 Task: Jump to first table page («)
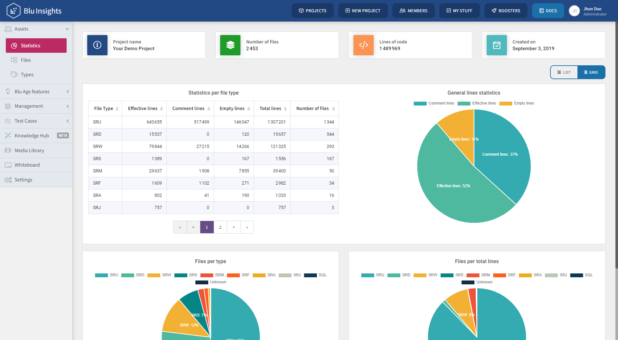(x=180, y=227)
